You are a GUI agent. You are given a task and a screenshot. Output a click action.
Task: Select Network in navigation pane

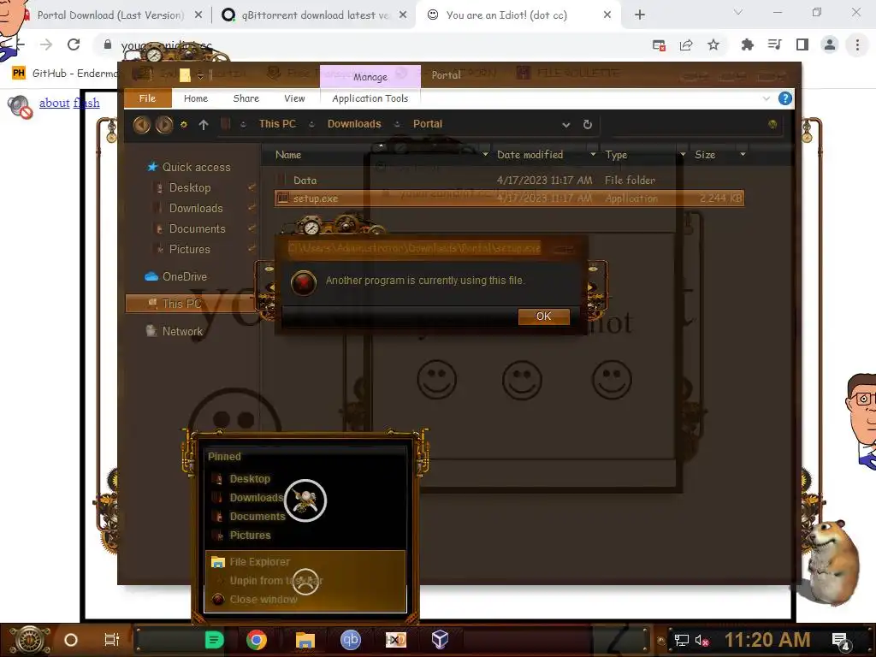pos(182,331)
